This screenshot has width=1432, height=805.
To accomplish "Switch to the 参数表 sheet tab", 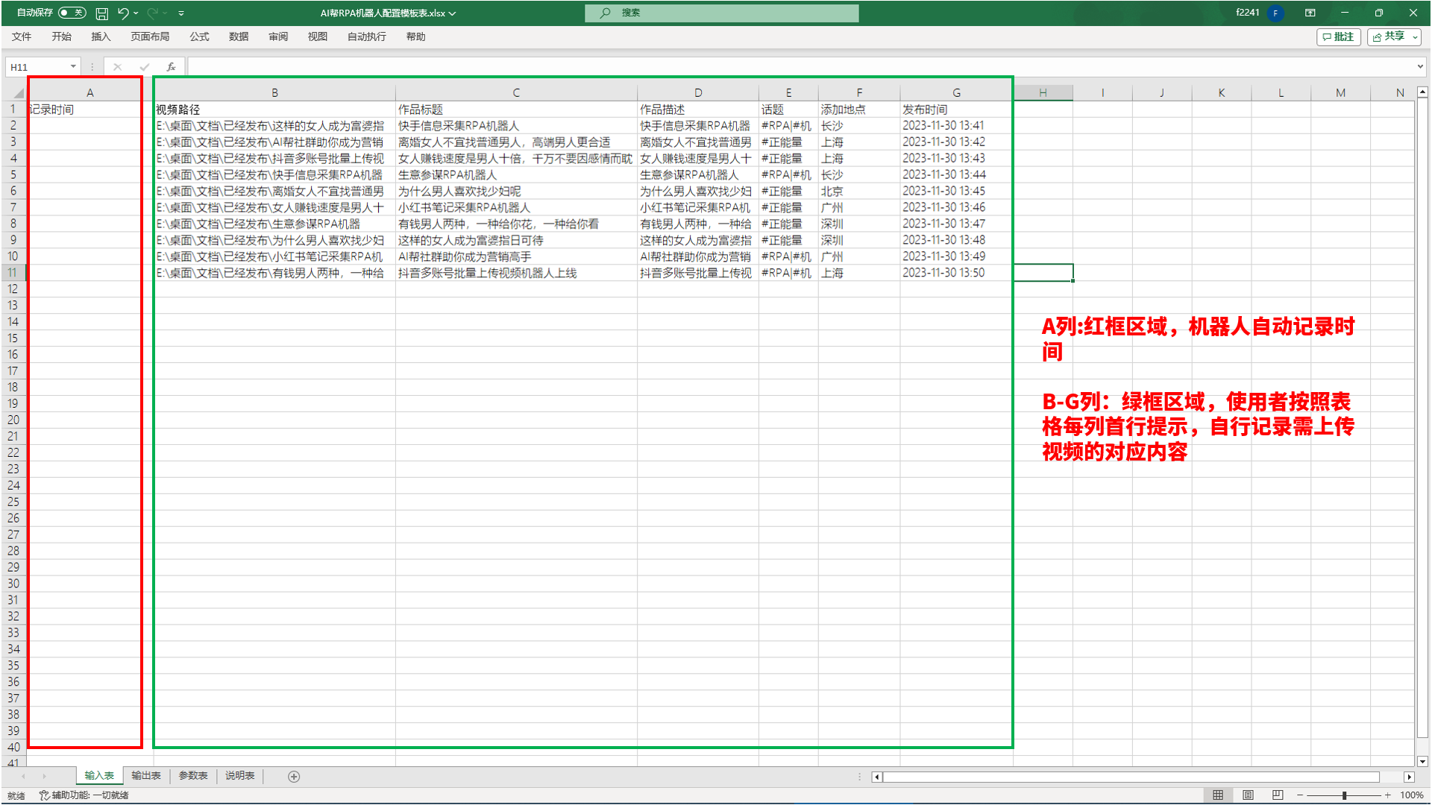I will click(x=193, y=776).
